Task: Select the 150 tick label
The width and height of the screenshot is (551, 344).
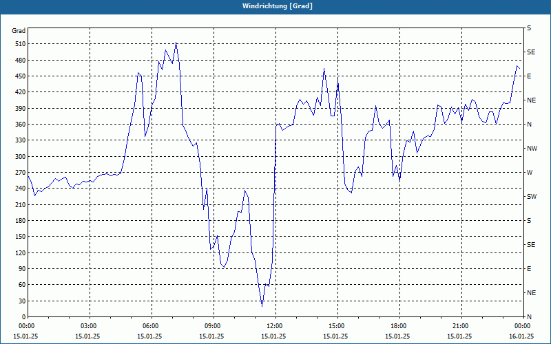Action: [21, 237]
